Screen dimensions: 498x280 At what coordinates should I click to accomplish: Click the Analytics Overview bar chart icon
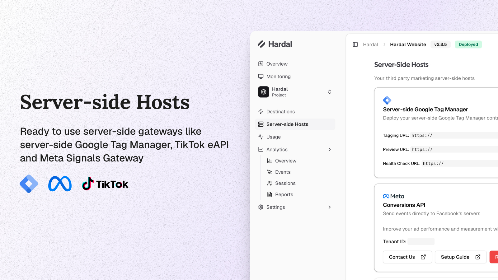pyautogui.click(x=270, y=161)
